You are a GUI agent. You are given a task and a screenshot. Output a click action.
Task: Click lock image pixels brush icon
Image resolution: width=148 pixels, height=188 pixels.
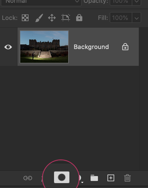[x=39, y=18]
